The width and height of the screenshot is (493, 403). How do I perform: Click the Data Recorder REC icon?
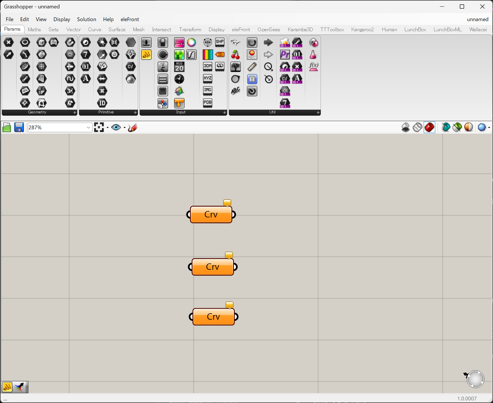click(x=252, y=55)
